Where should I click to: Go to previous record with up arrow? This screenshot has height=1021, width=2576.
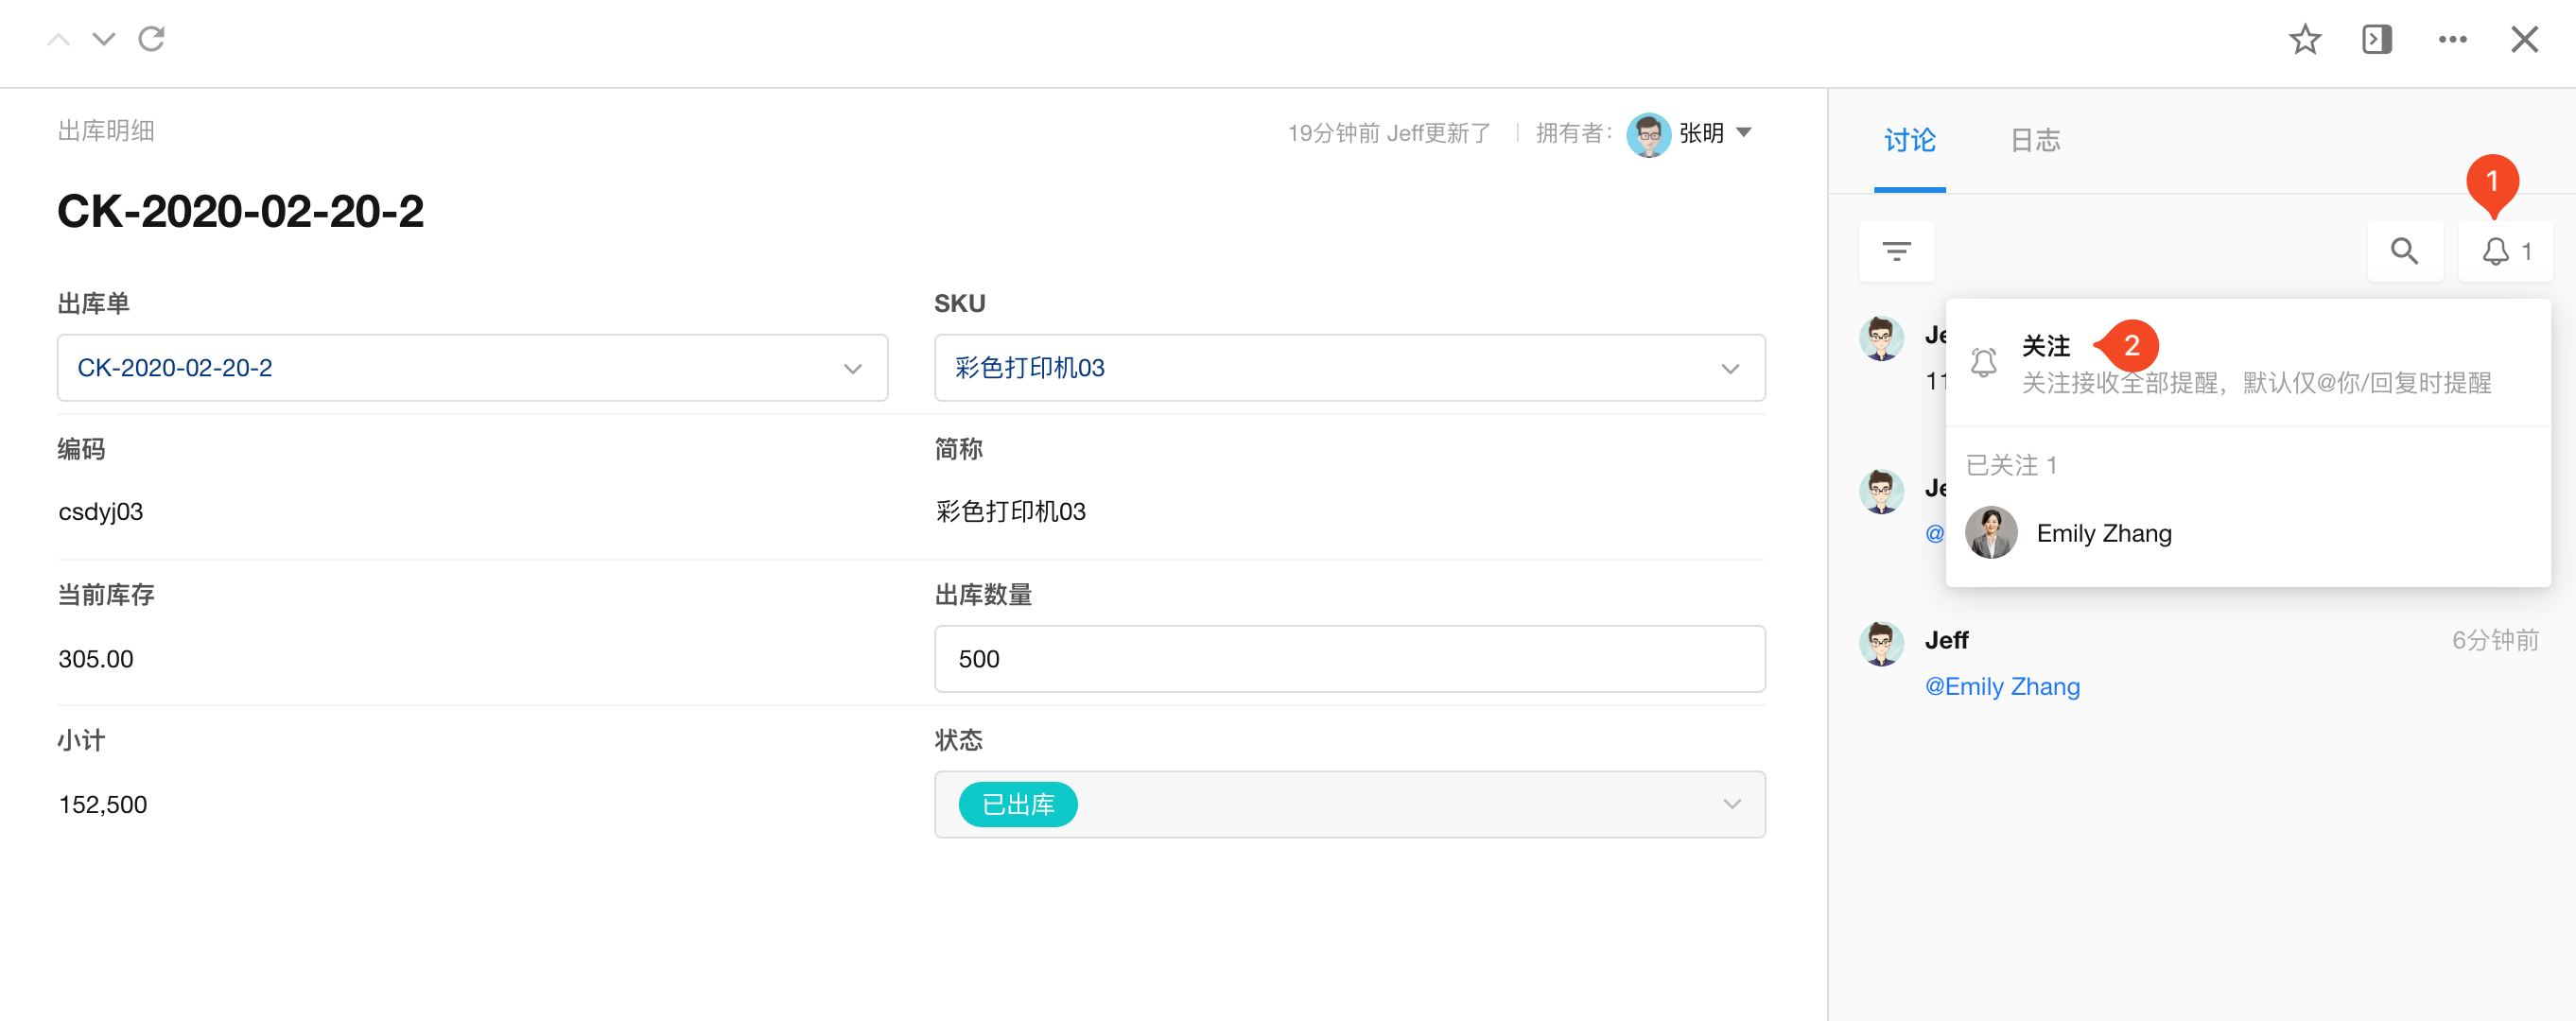click(x=59, y=39)
